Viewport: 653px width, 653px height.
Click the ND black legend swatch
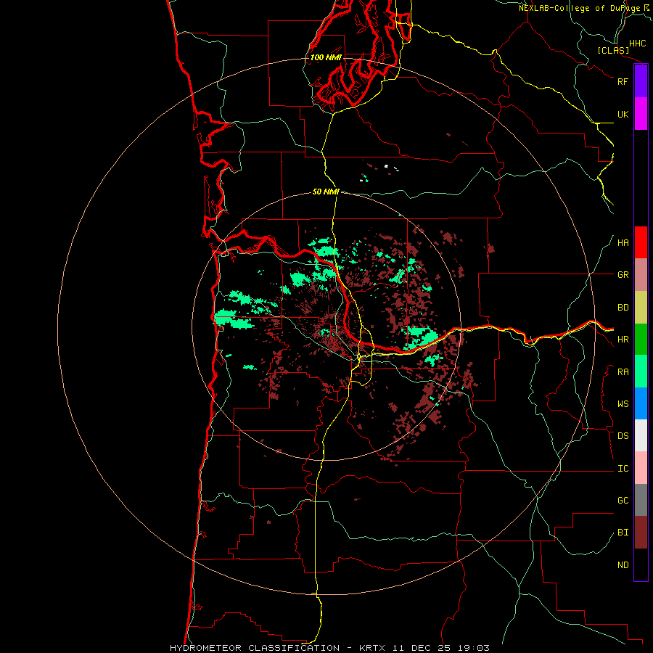point(641,564)
